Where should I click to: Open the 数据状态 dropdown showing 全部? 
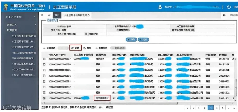click(86, 26)
